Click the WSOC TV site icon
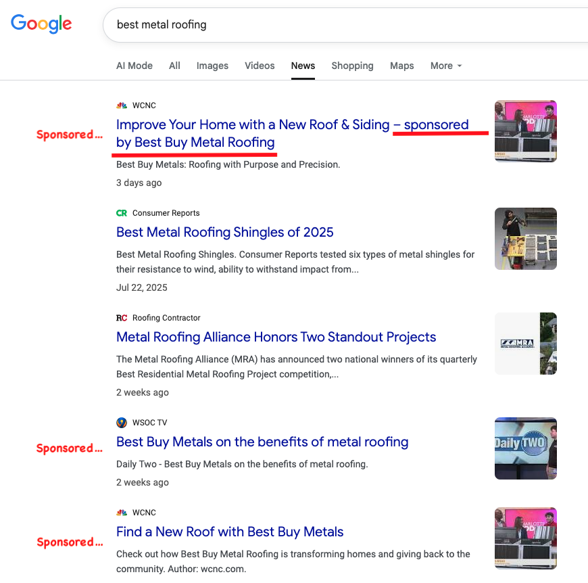This screenshot has width=588, height=583. [x=121, y=422]
